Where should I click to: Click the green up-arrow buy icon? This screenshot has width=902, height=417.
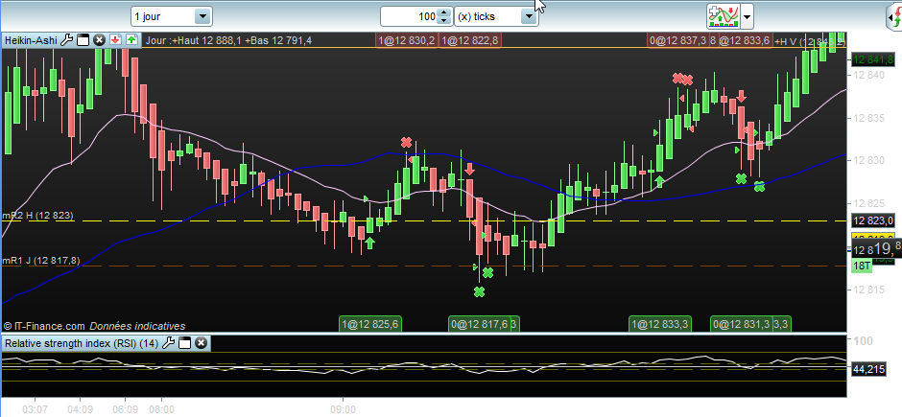point(131,39)
